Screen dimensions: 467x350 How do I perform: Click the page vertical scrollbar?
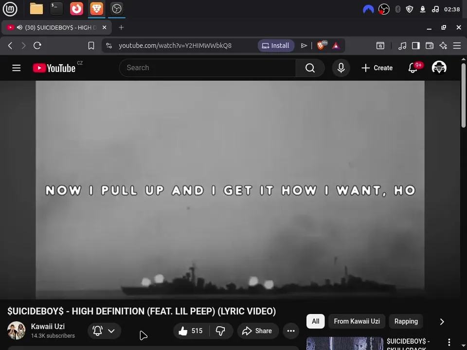(464, 95)
